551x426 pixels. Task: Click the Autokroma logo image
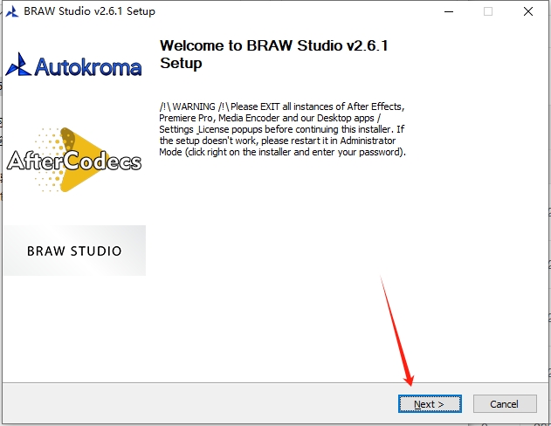point(74,65)
